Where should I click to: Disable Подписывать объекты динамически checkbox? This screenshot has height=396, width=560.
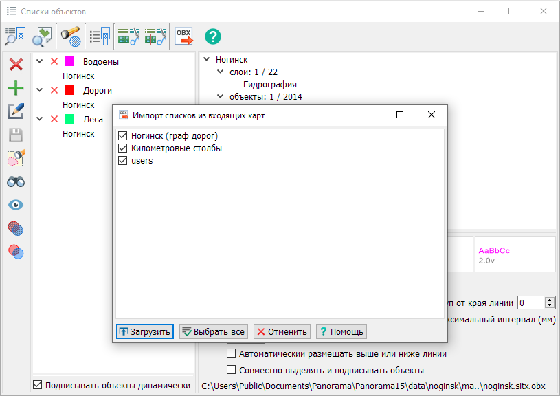pos(38,385)
